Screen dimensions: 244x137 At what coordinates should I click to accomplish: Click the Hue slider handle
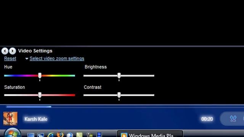pos(40,76)
